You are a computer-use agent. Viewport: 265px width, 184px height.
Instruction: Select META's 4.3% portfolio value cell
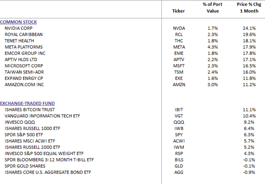(213, 47)
